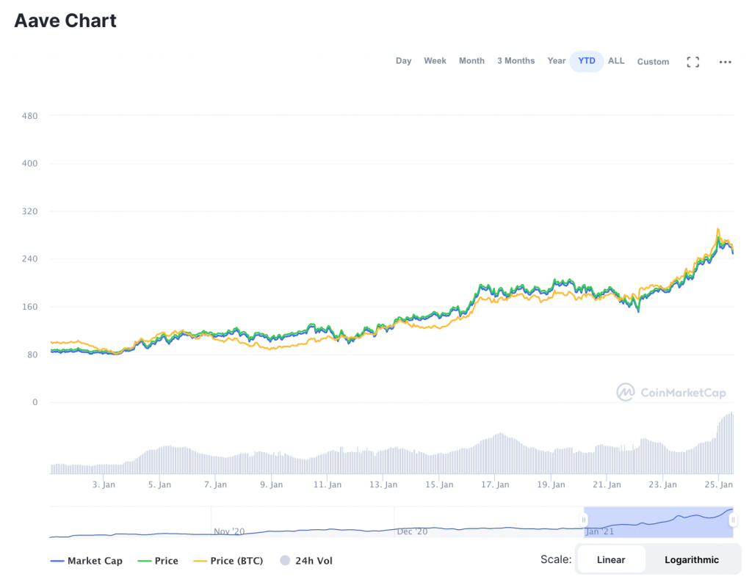Select the Month range tab
Screen dimensions: 752x585
pyautogui.click(x=471, y=61)
